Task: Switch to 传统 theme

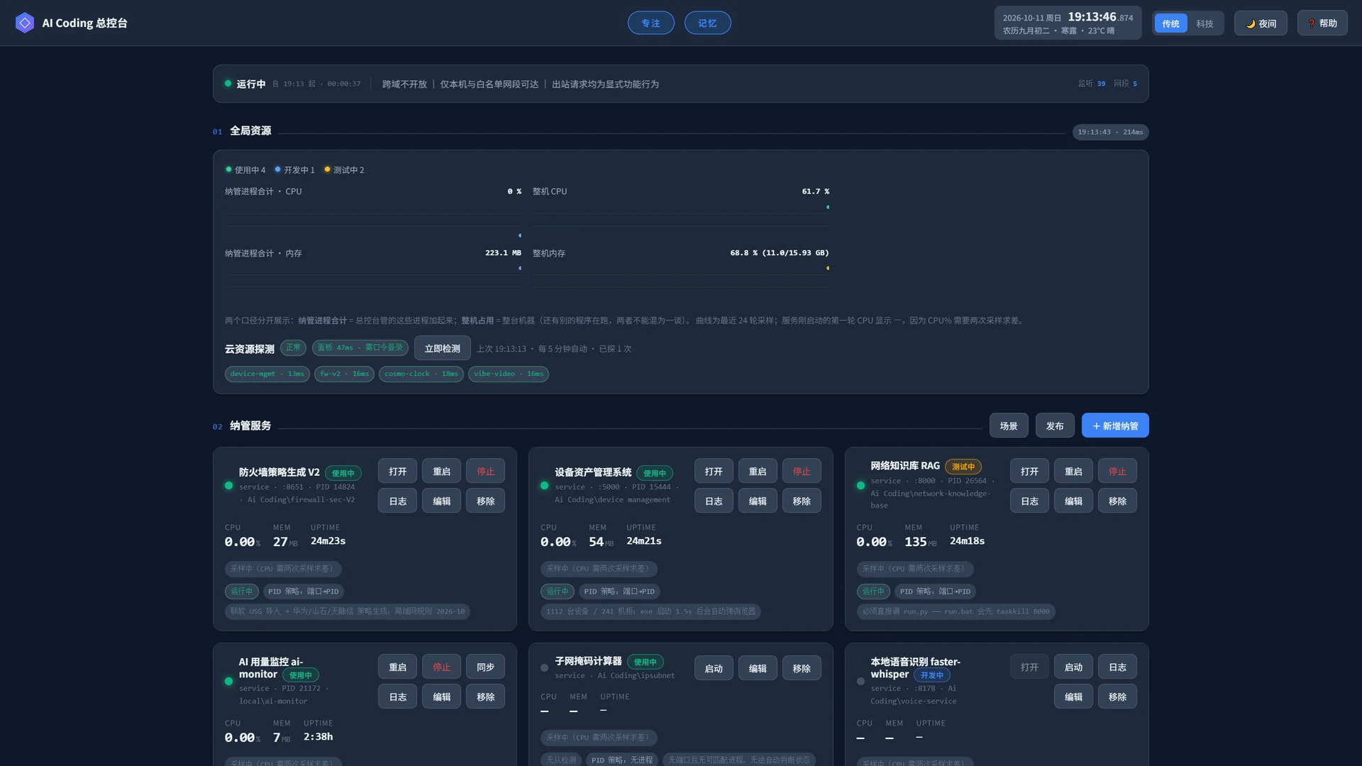Action: click(x=1170, y=23)
